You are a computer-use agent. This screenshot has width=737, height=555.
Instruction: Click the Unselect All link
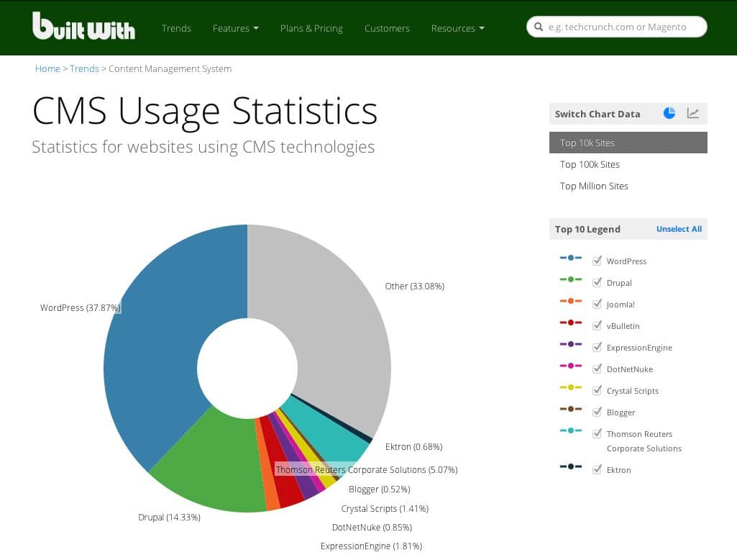click(x=679, y=229)
